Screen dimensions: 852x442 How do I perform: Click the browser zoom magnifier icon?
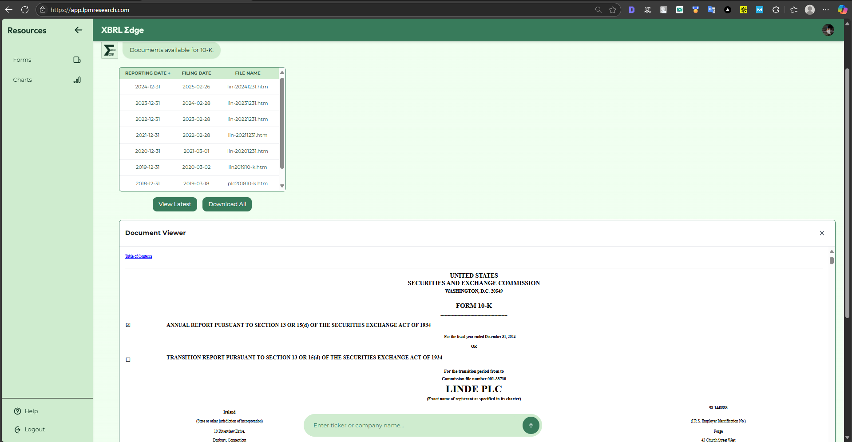coord(598,10)
